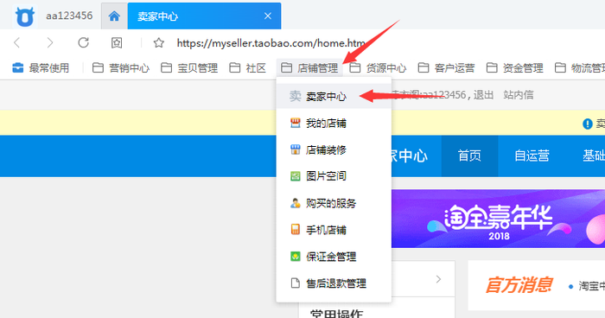Select 图片空间 menu entry
The image size is (605, 318).
click(334, 176)
